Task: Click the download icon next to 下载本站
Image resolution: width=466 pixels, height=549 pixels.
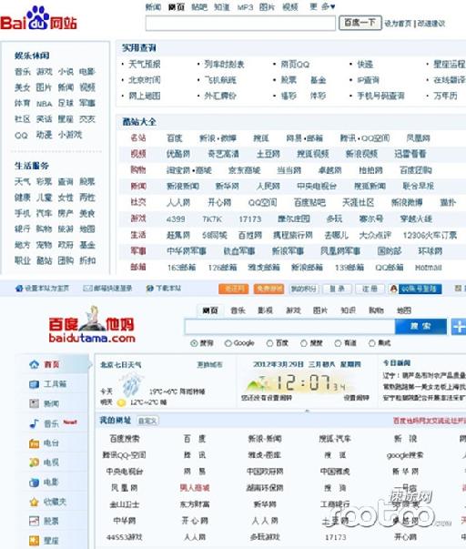Action: (x=150, y=288)
